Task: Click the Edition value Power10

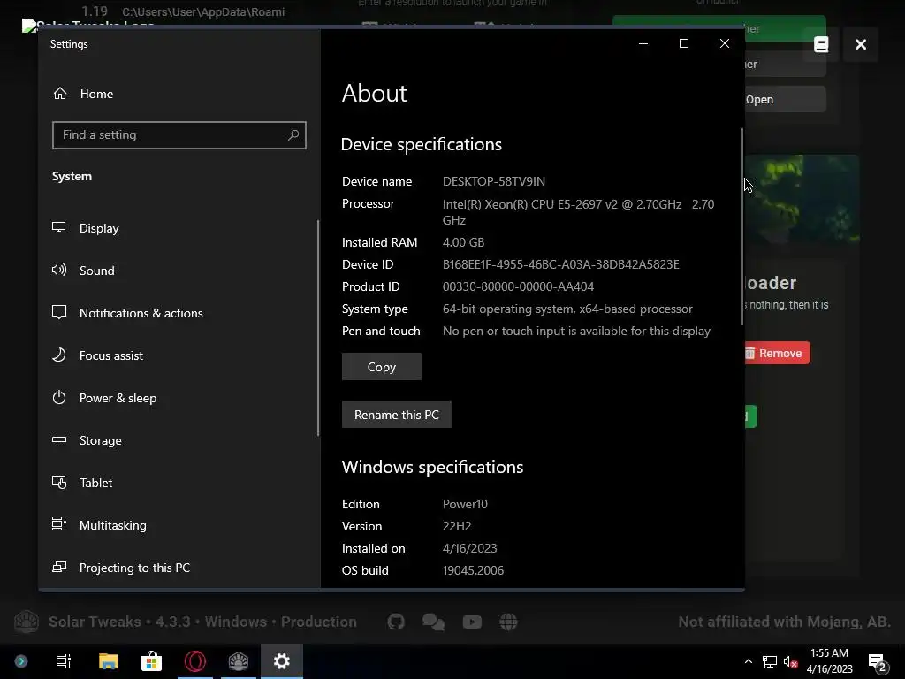Action: pyautogui.click(x=465, y=504)
